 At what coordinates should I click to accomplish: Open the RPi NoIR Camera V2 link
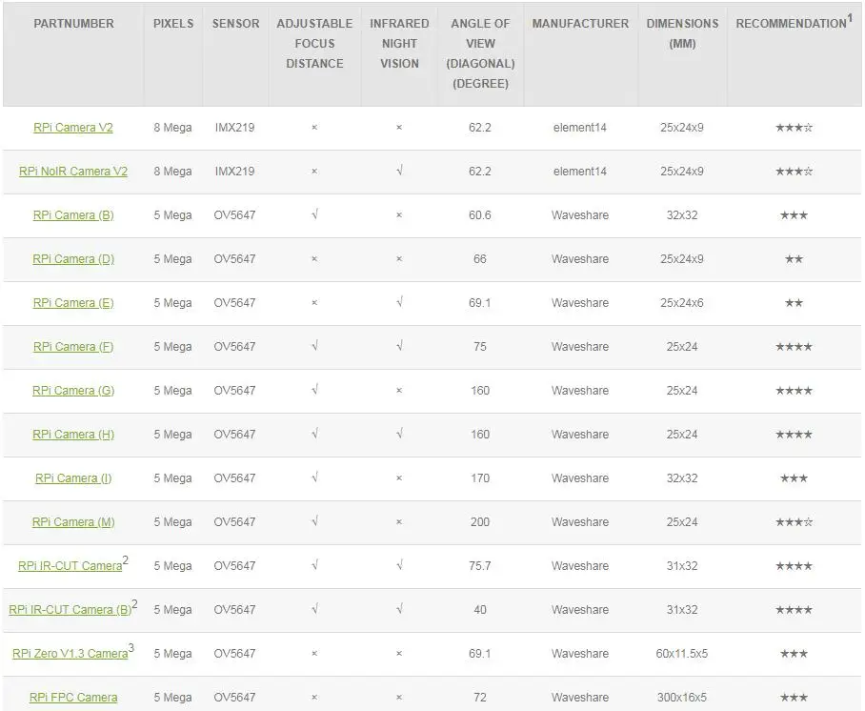click(x=73, y=172)
